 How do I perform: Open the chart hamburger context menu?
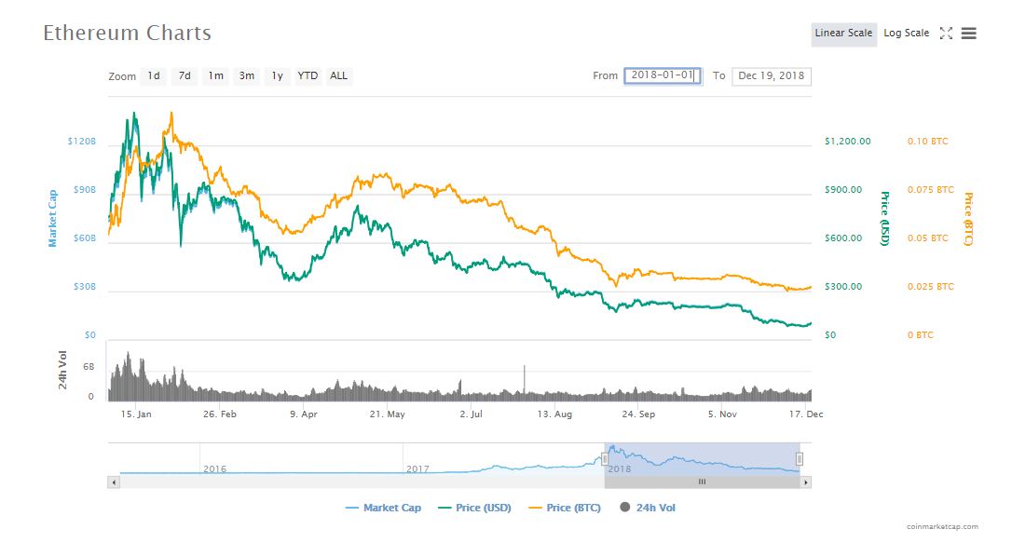[x=969, y=34]
